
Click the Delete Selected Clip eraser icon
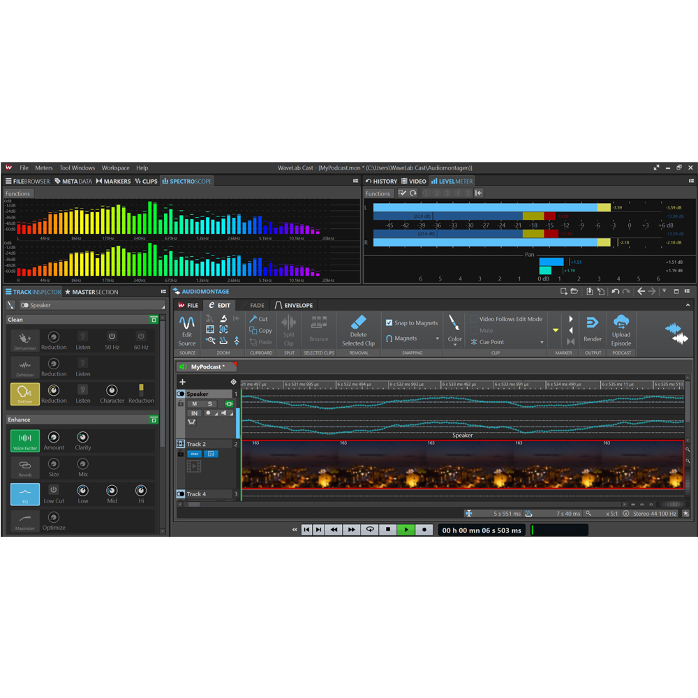pyautogui.click(x=358, y=322)
